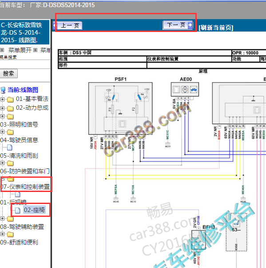This screenshot has height=268, width=266.
Task: Open the 01-后视镜 document item
Action: [13, 202]
